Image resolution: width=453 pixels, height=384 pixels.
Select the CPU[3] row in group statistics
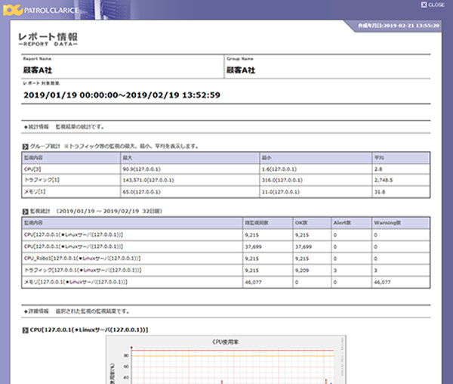[x=226, y=169]
